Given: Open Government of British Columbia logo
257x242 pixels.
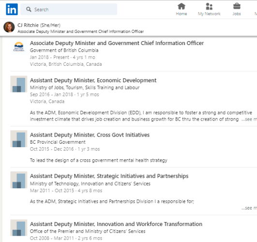Looking at the screenshot, I should coord(19,47).
